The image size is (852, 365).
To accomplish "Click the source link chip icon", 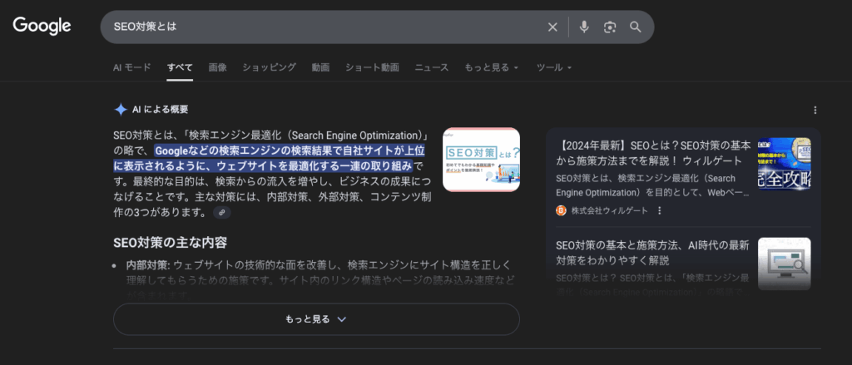I will (x=221, y=213).
